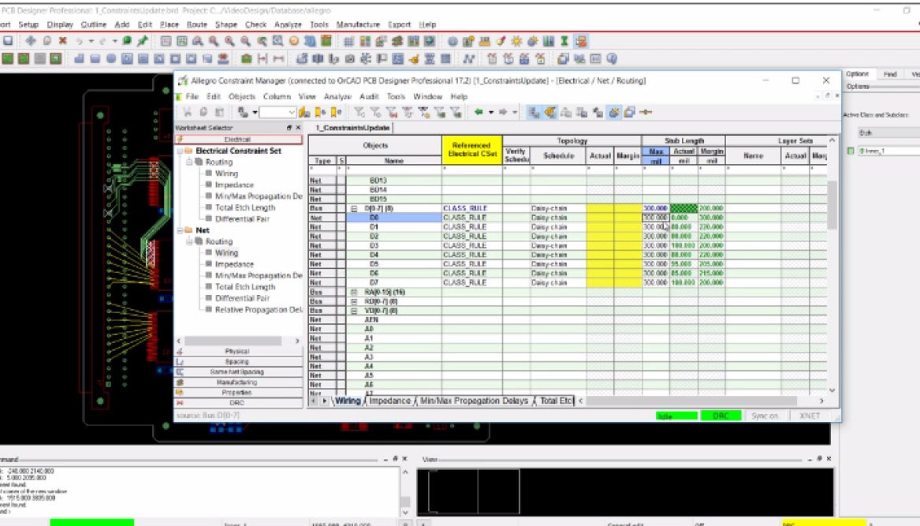Viewport: 920px width, 526px height.
Task: Click the Forward arrow in Constraint Manager
Action: click(x=503, y=112)
